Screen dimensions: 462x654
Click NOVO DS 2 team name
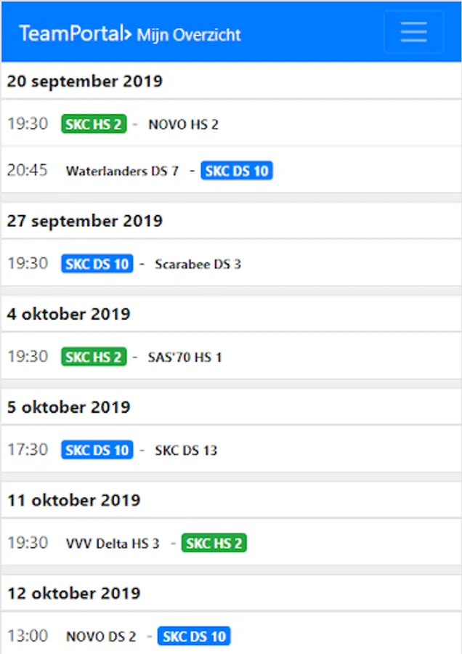101,637
